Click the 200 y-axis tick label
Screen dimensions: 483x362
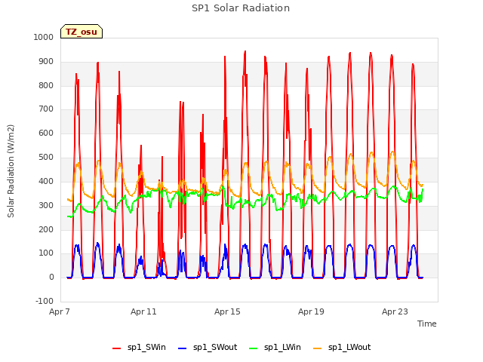(x=46, y=229)
